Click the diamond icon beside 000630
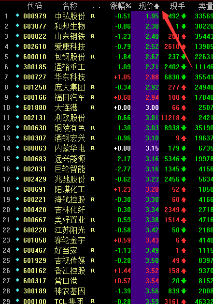The image size is (213, 304). (x=17, y=127)
